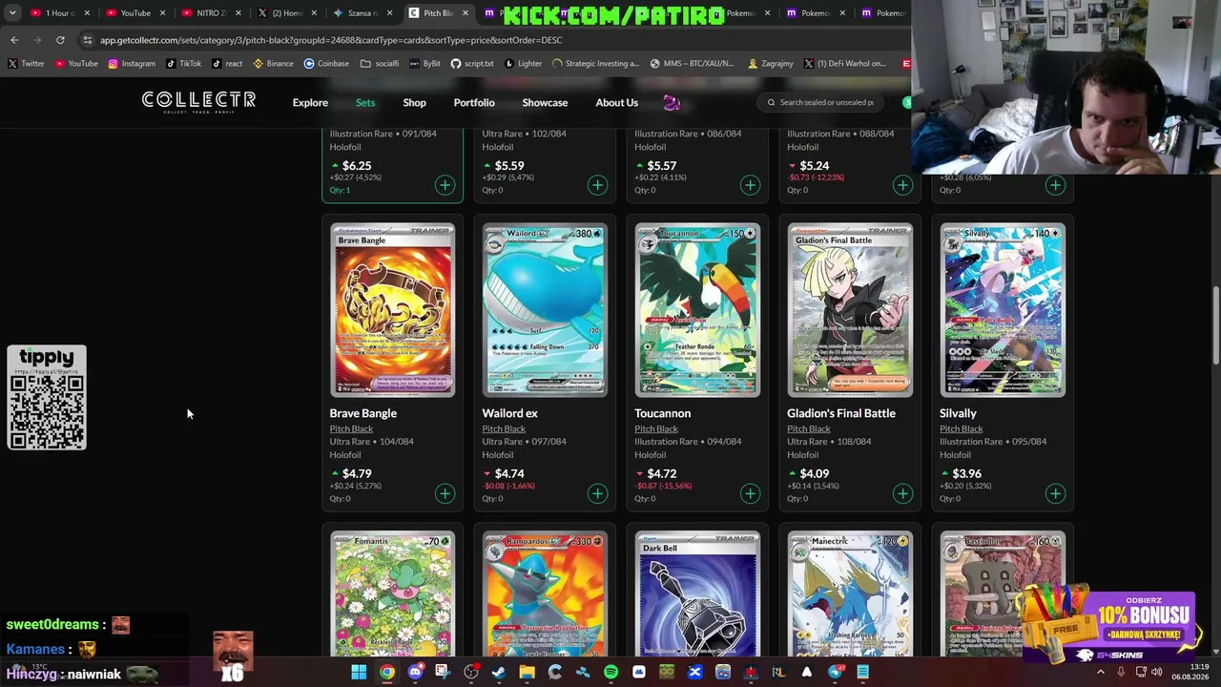
Task: Open Steam from the taskbar
Action: tap(499, 672)
